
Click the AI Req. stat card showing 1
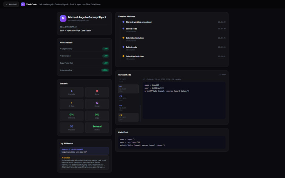click(x=72, y=104)
